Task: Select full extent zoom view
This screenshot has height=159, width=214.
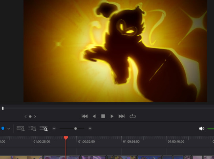Action: (21, 129)
